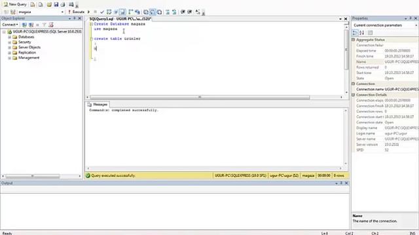Select the UGUR-PC\SQLEXPRESS server node
This screenshot has height=235, width=419.
[47, 32]
